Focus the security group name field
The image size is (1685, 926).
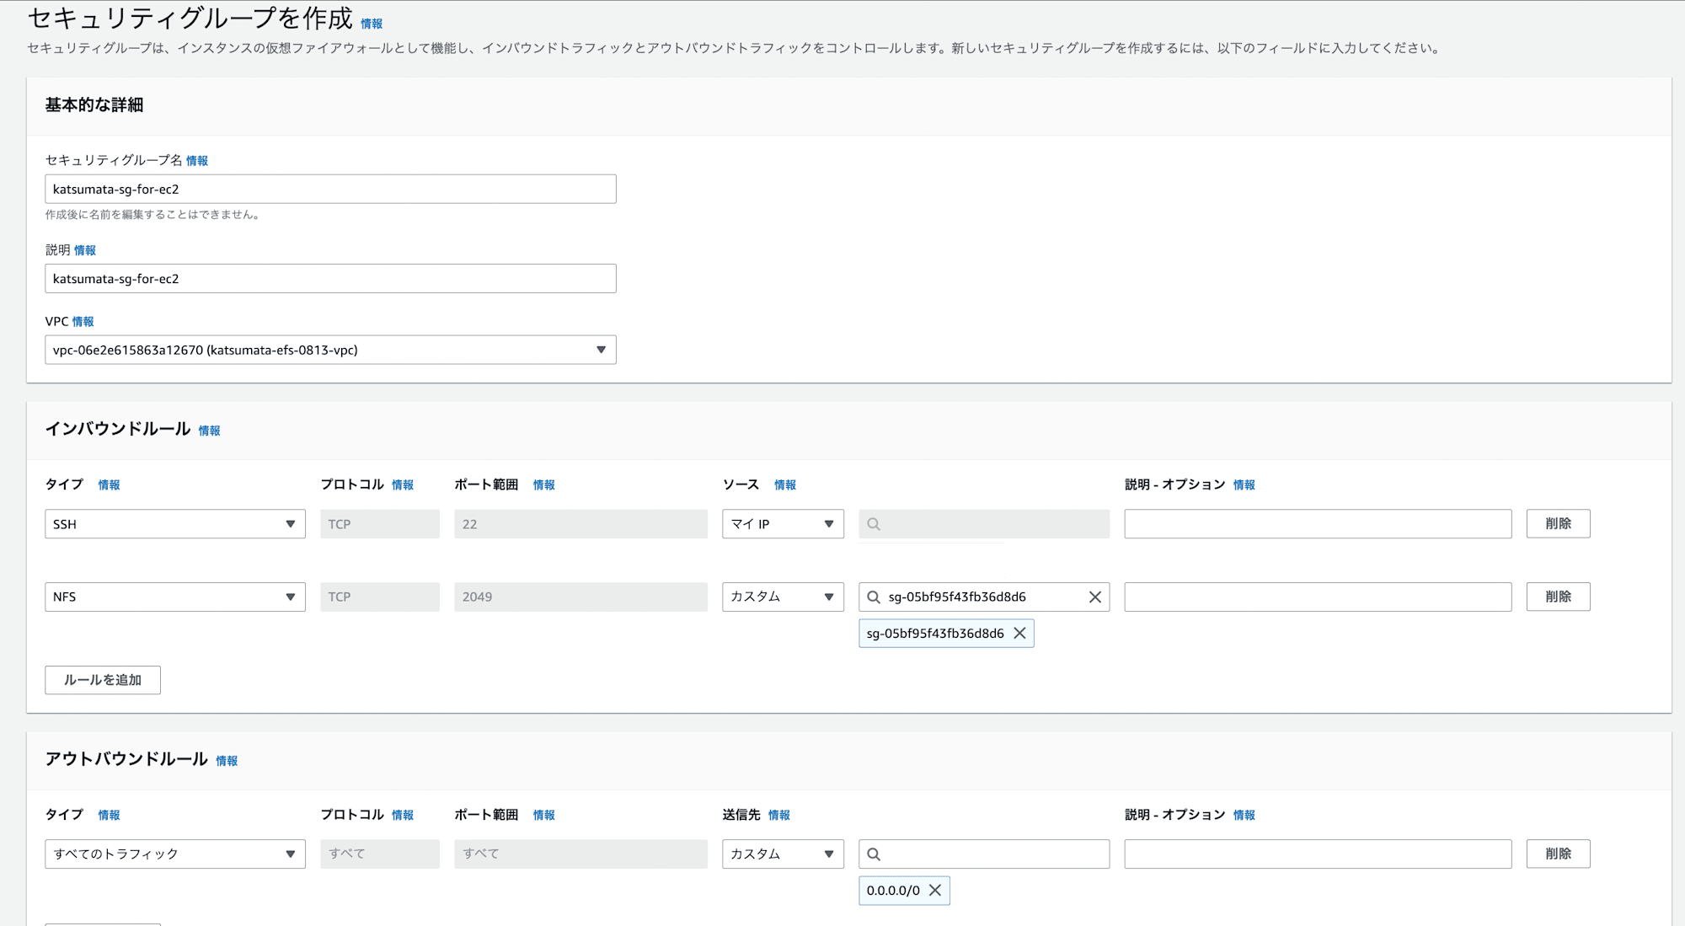tap(330, 189)
